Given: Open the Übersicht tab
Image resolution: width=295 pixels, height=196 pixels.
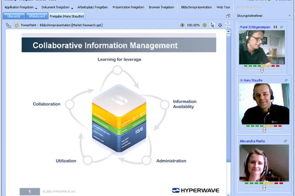Looking at the screenshot, I should pyautogui.click(x=14, y=16).
